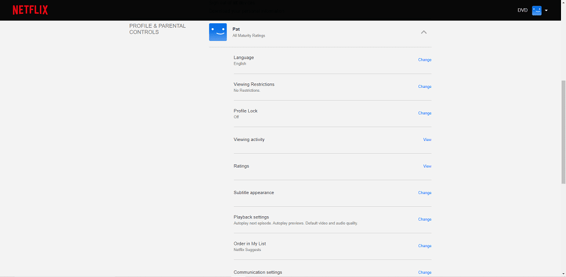Image resolution: width=566 pixels, height=277 pixels.
Task: Change Viewing Restrictions
Action: tap(424, 87)
